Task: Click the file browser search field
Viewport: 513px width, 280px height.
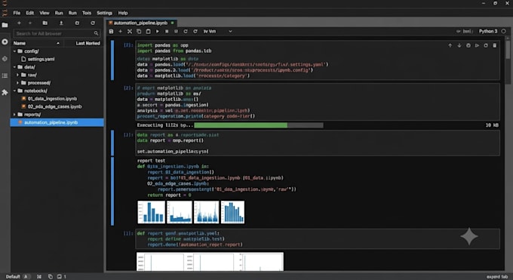Action: pos(57,33)
